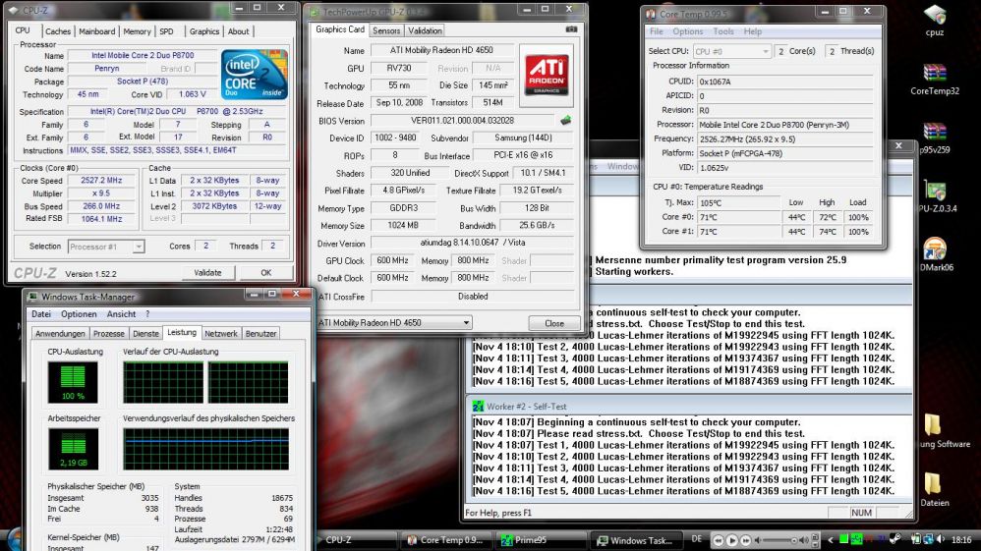The width and height of the screenshot is (981, 551).
Task: Open the Graphics tab in CPU-Z
Action: (x=204, y=31)
